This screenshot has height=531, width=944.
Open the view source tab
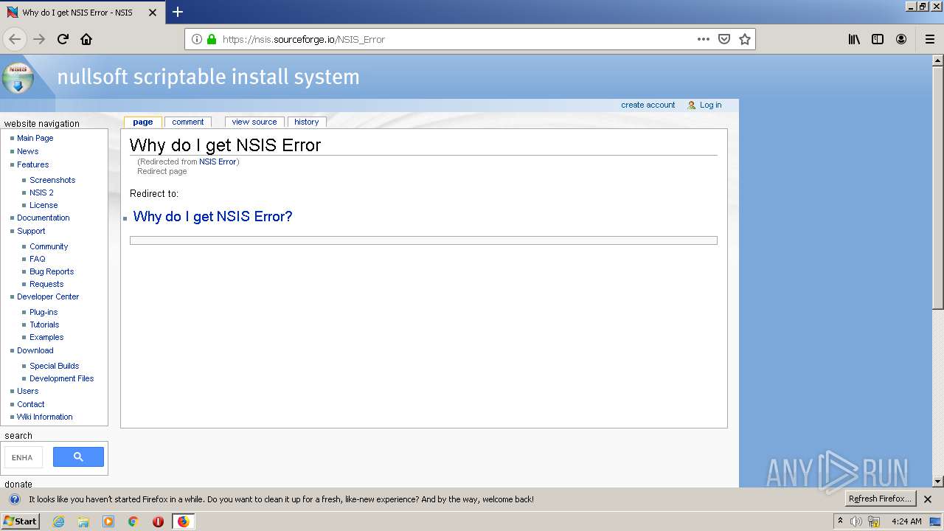coord(254,122)
